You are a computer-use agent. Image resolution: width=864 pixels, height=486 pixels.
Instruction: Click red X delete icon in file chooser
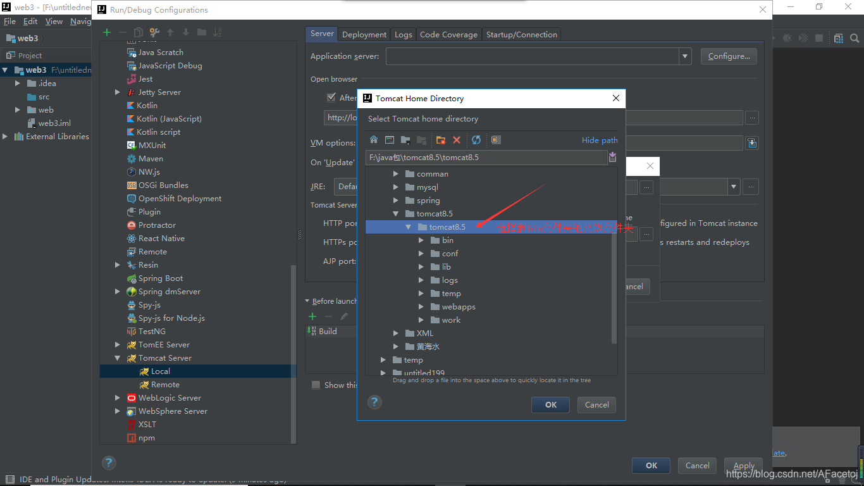click(457, 140)
